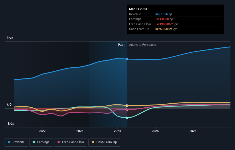Click the Cash From Op label in tooltip
The height and width of the screenshot is (150, 235).
pos(139,29)
